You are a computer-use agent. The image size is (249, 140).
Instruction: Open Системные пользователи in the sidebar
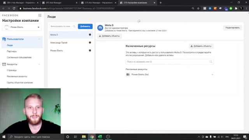[x=19, y=58]
